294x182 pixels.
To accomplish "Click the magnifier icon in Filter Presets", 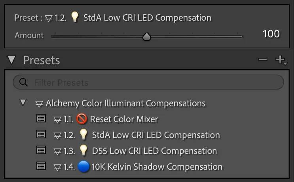I will (23, 82).
